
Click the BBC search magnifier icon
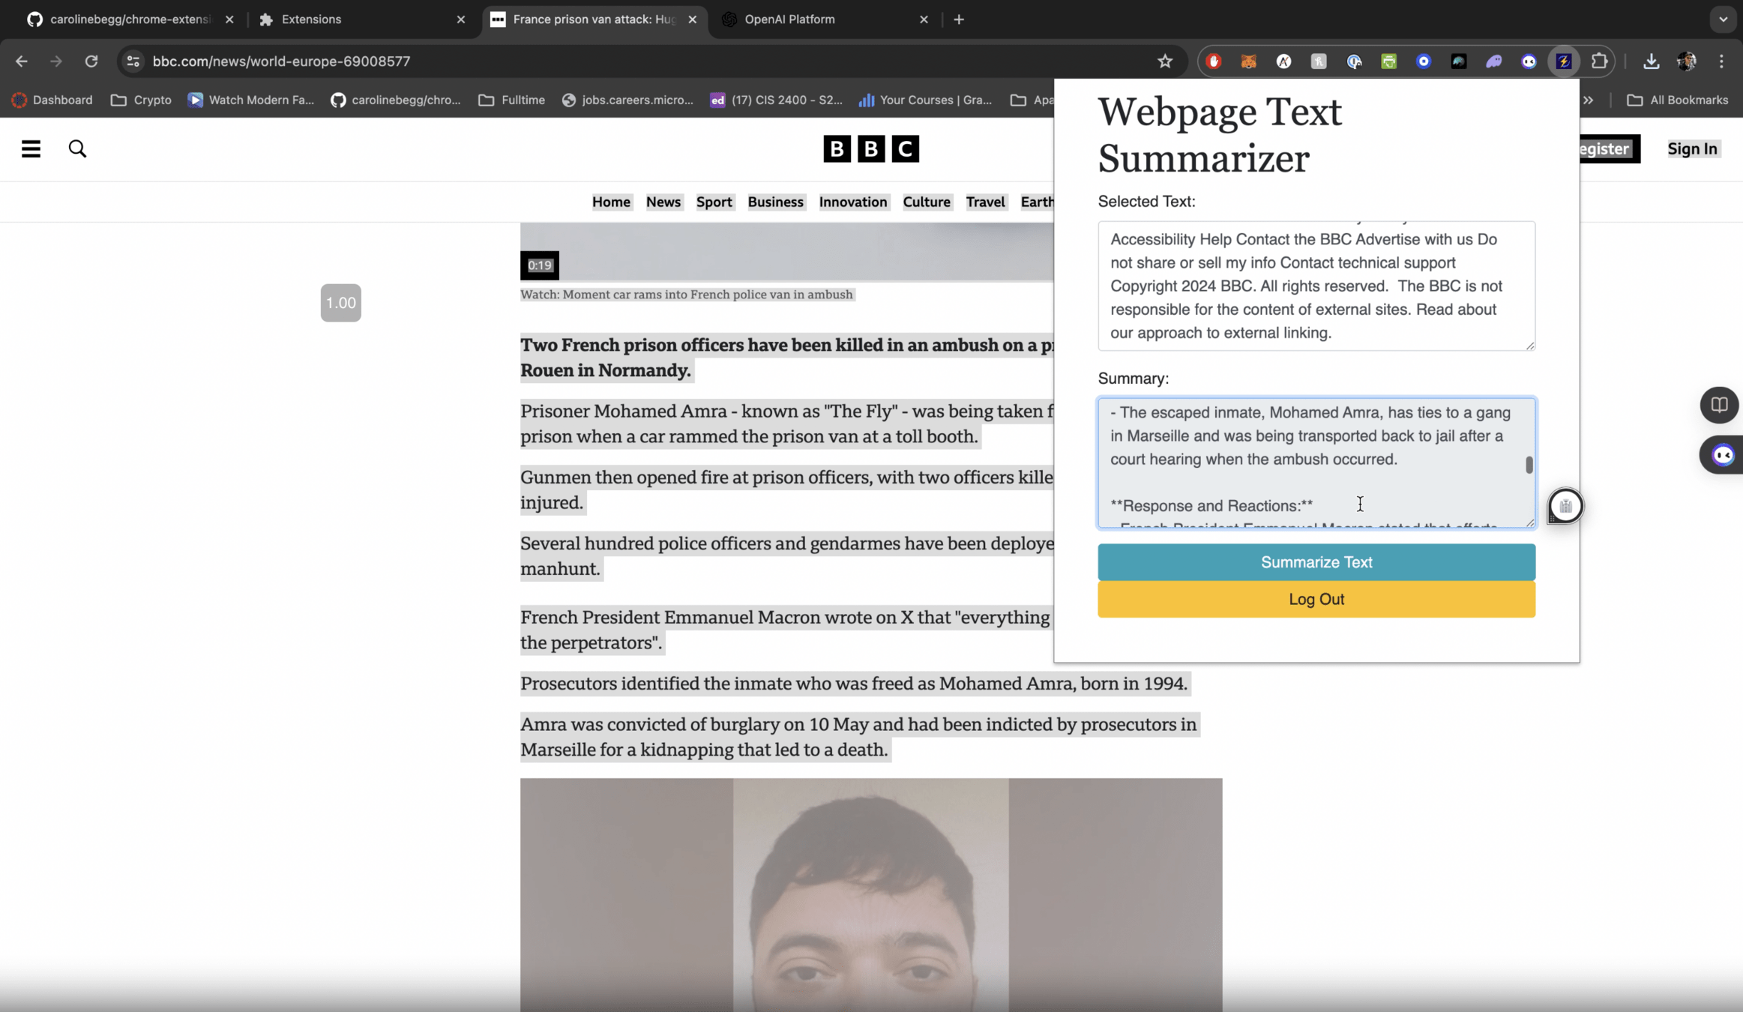pos(77,148)
